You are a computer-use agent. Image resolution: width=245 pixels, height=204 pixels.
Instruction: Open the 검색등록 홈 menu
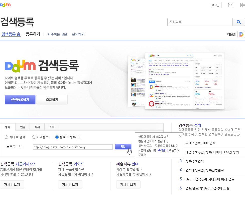(x=11, y=34)
